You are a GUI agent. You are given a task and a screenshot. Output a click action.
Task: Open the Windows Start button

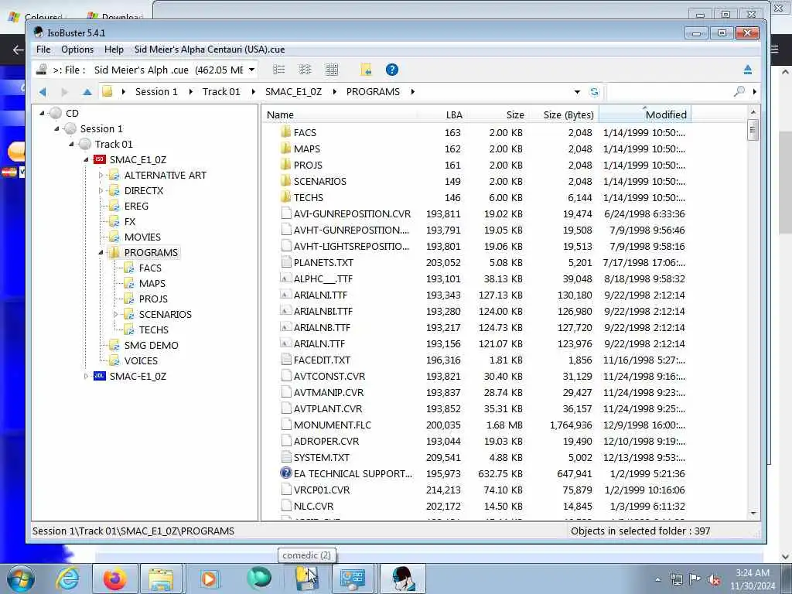[21, 579]
